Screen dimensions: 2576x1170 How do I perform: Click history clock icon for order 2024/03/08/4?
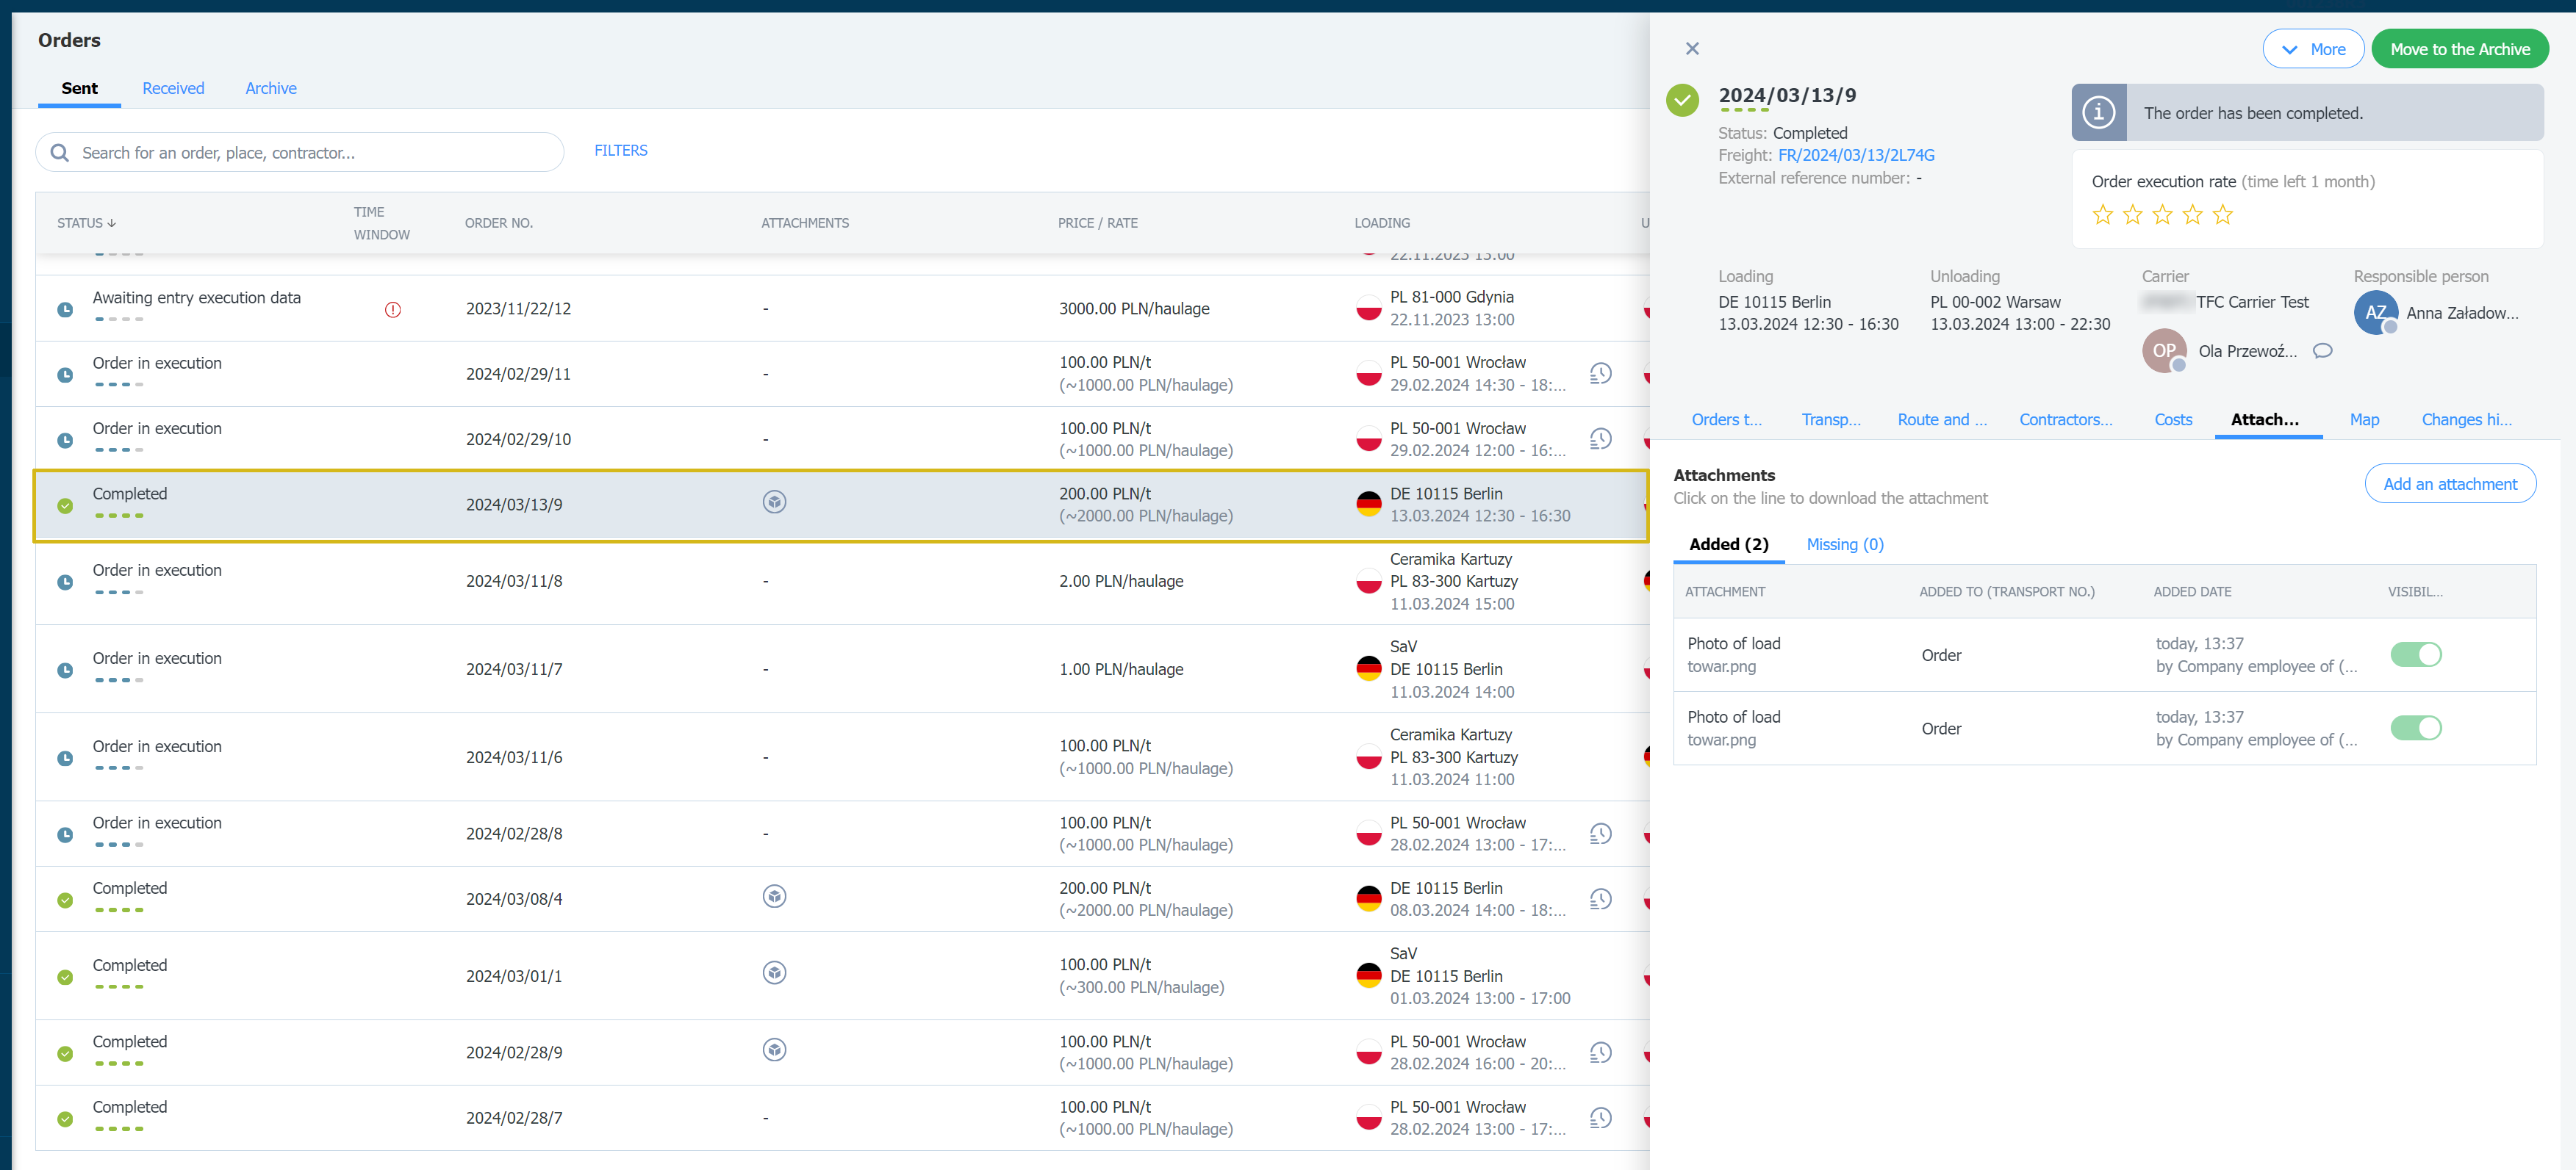1600,898
